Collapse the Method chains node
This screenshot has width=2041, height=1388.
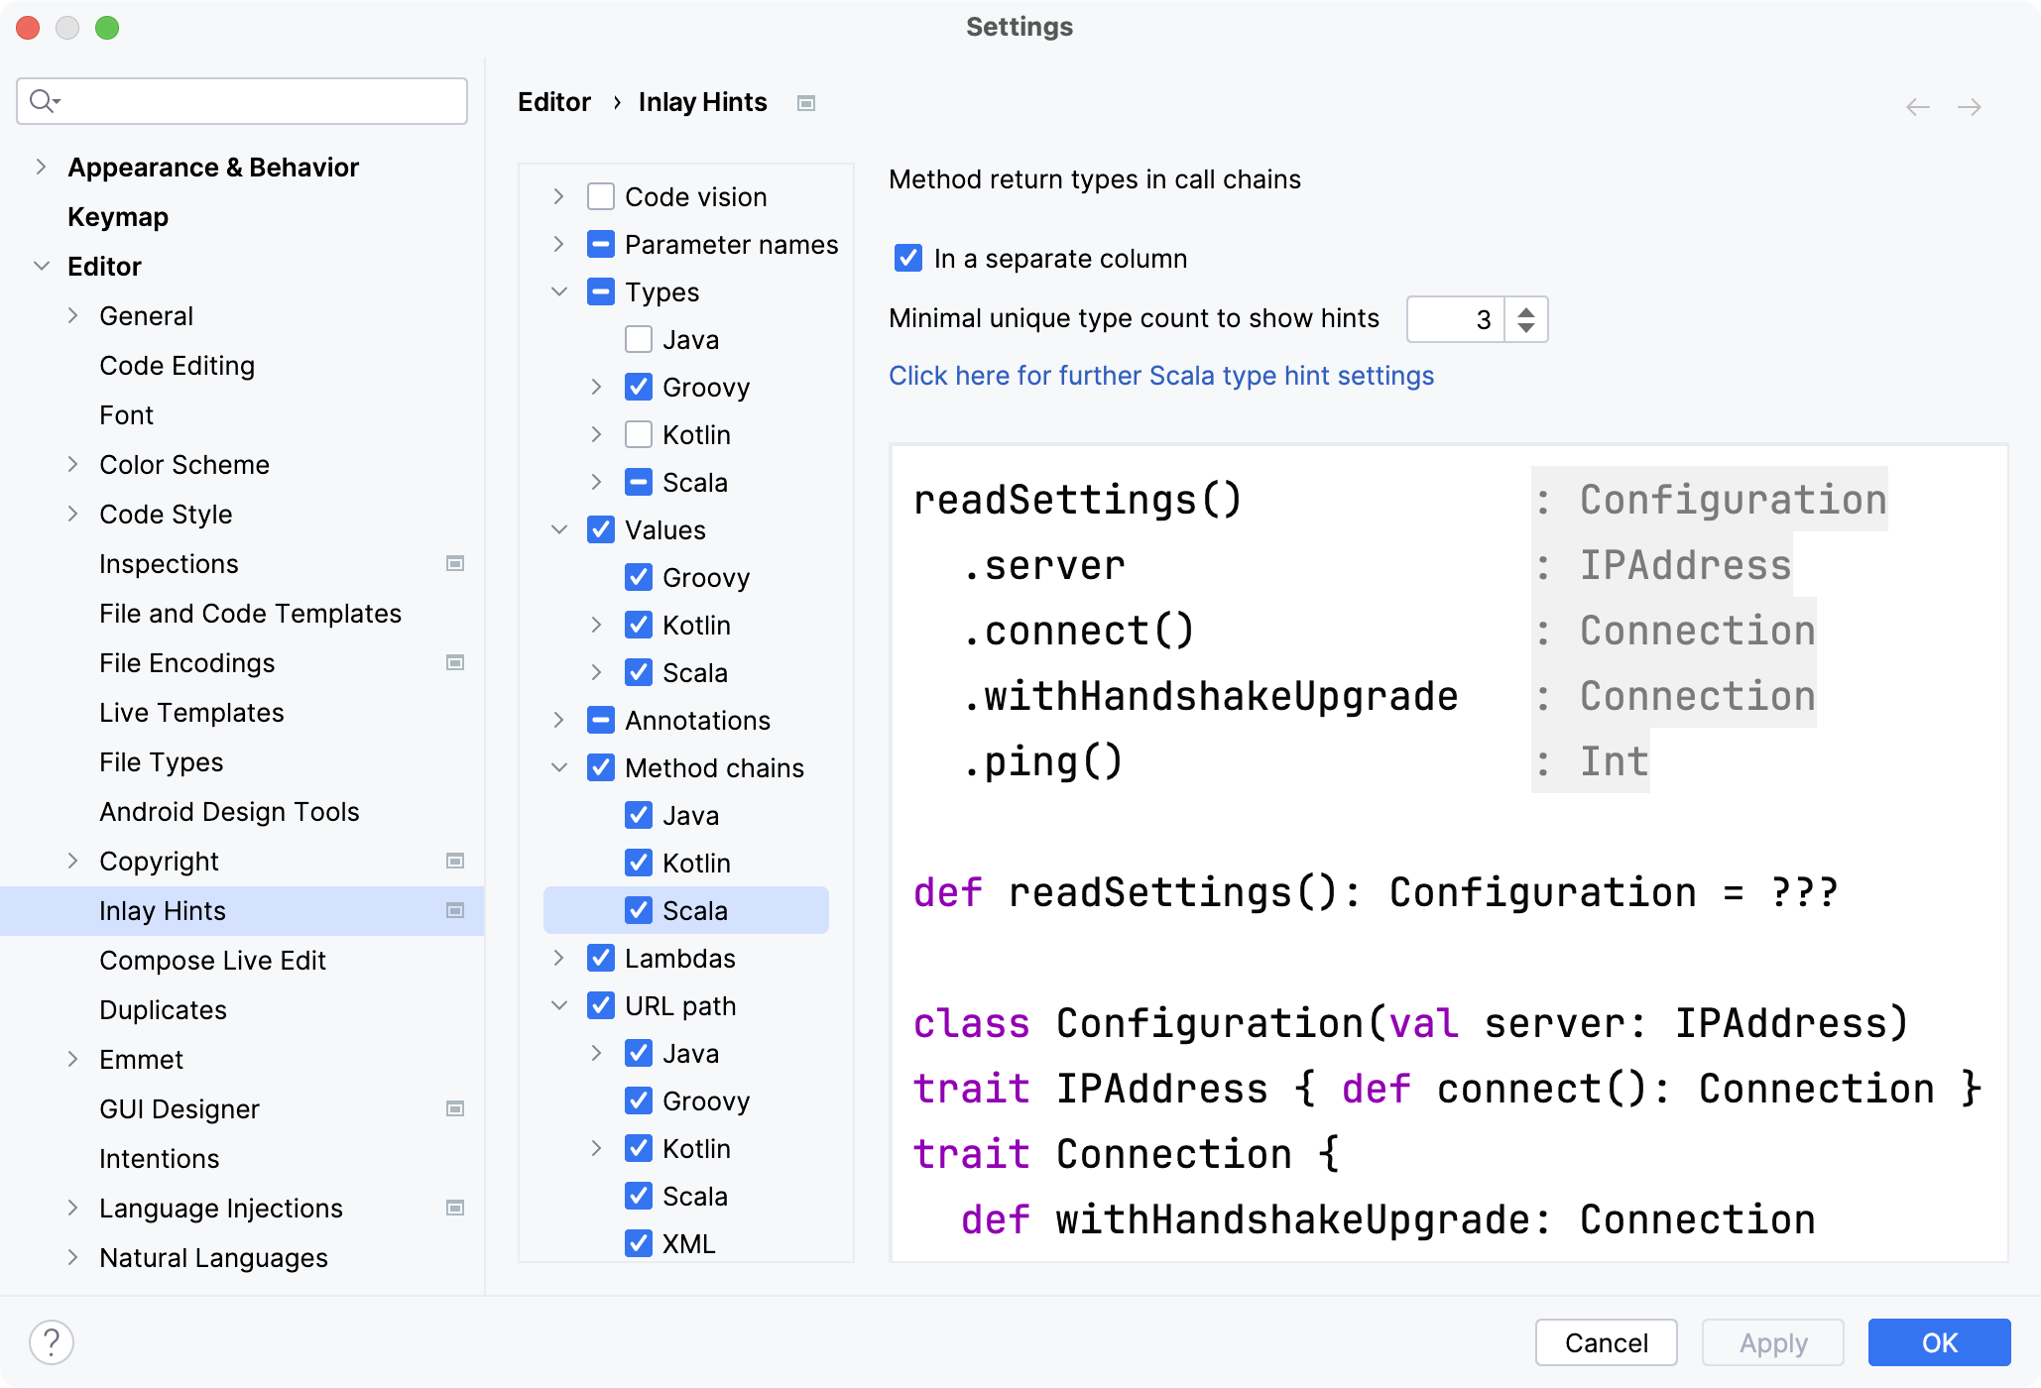click(x=558, y=767)
